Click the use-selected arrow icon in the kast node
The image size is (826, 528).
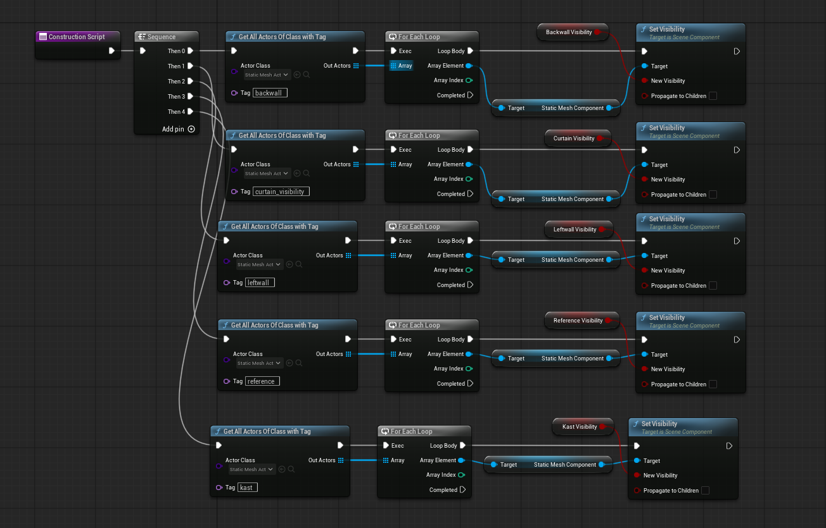tap(282, 469)
